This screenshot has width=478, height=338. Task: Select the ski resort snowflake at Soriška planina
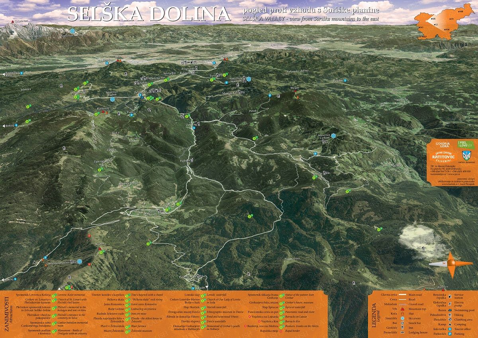pyautogui.click(x=79, y=261)
